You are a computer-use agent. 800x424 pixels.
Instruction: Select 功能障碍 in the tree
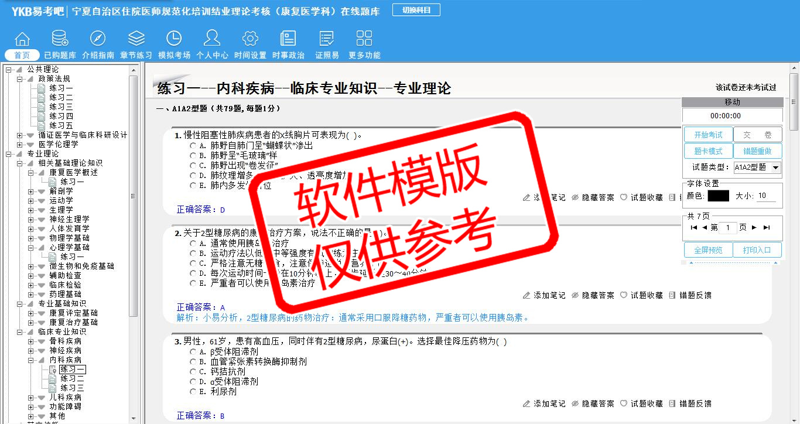pyautogui.click(x=66, y=406)
